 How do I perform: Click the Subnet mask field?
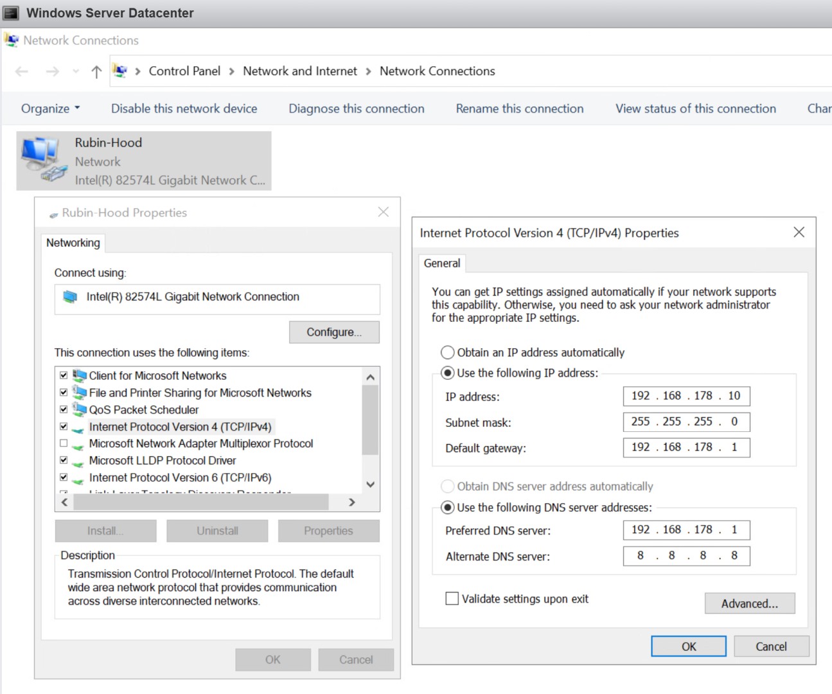[x=686, y=422]
